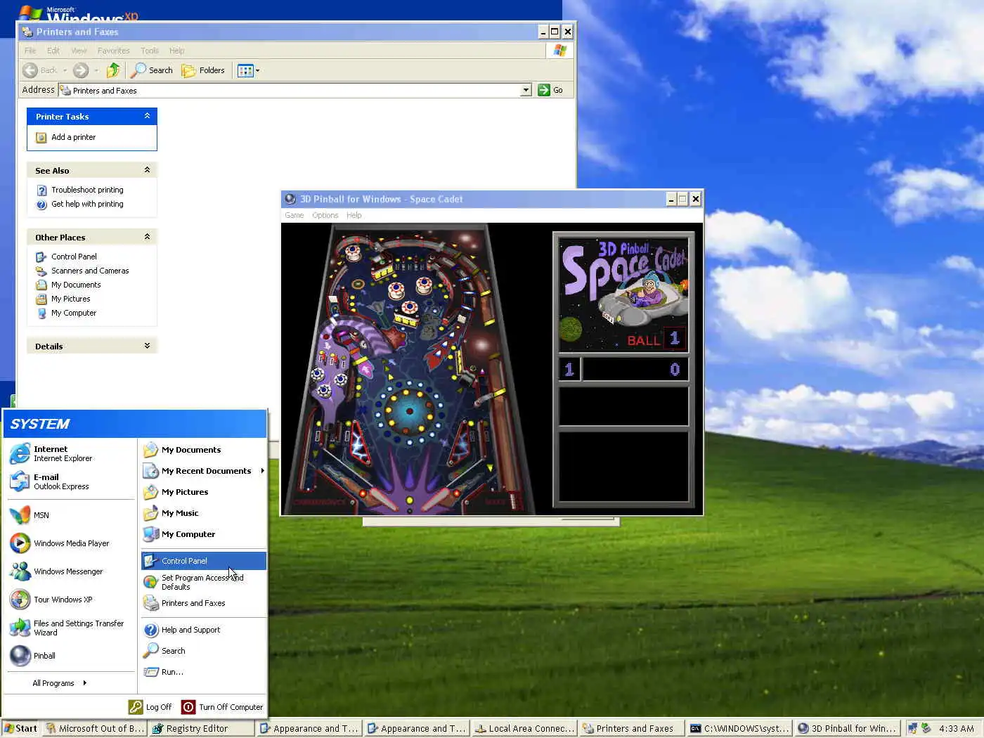Click the Back toolbar button
The image size is (984, 738).
pyautogui.click(x=41, y=70)
